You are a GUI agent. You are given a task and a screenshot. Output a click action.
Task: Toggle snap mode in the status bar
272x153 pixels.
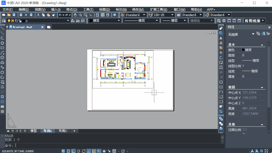click(x=63, y=151)
